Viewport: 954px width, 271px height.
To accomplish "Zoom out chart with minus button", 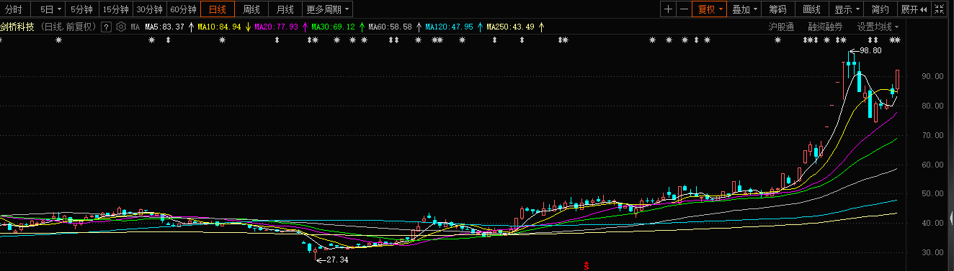I will (x=684, y=9).
